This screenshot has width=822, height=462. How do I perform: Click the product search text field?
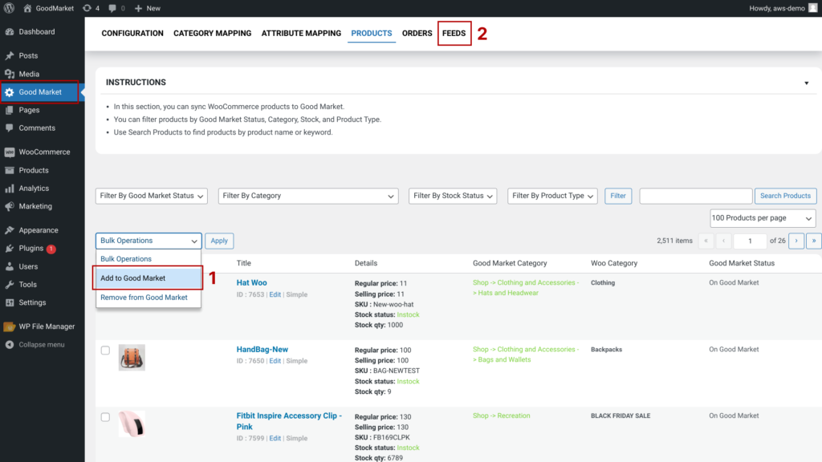click(695, 196)
